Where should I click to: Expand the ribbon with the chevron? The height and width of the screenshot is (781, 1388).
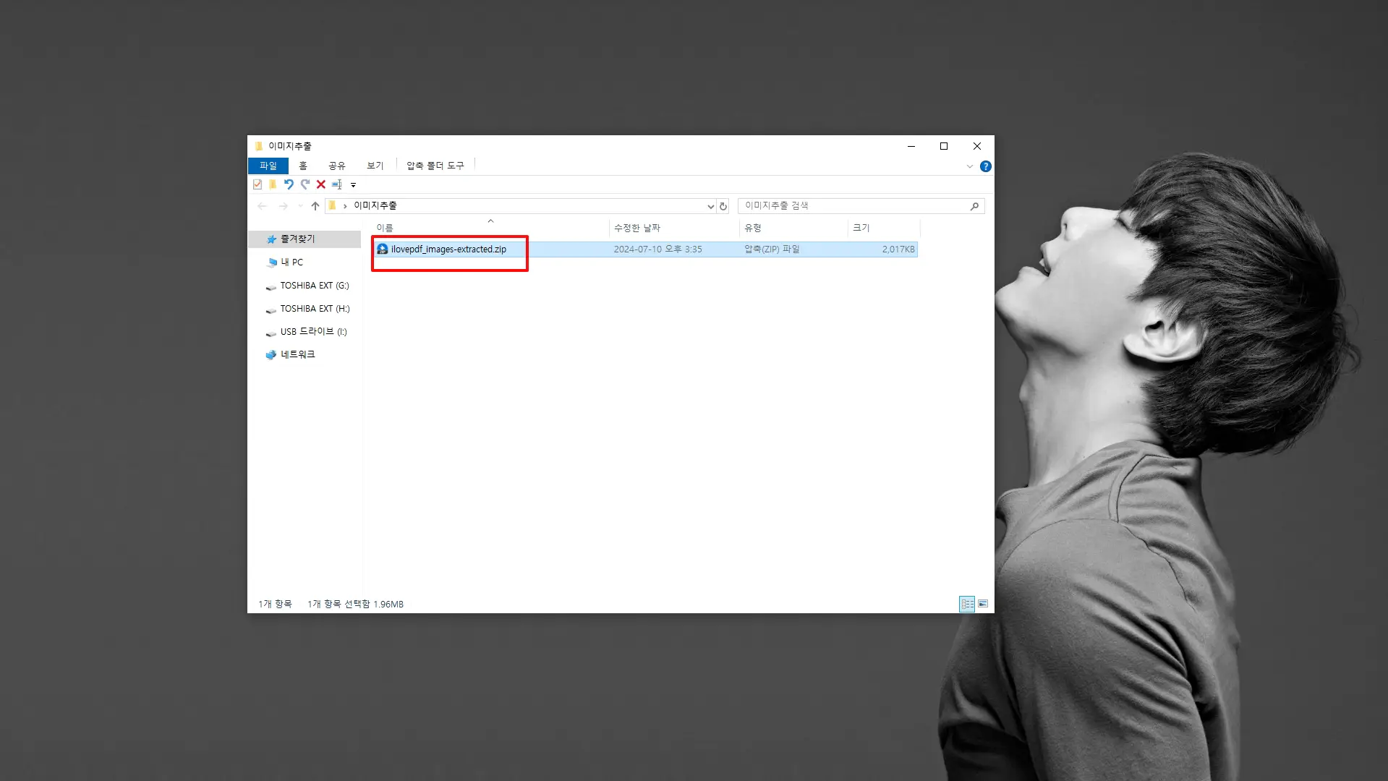point(970,166)
